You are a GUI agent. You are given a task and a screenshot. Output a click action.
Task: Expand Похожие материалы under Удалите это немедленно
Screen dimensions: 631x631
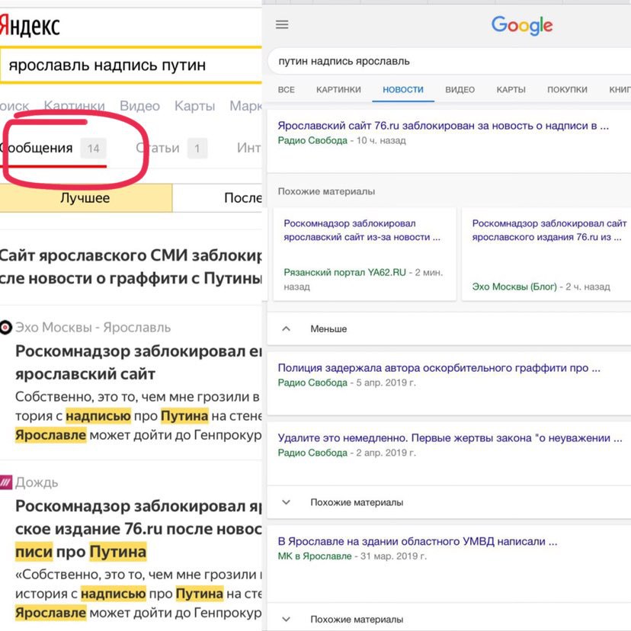(286, 502)
